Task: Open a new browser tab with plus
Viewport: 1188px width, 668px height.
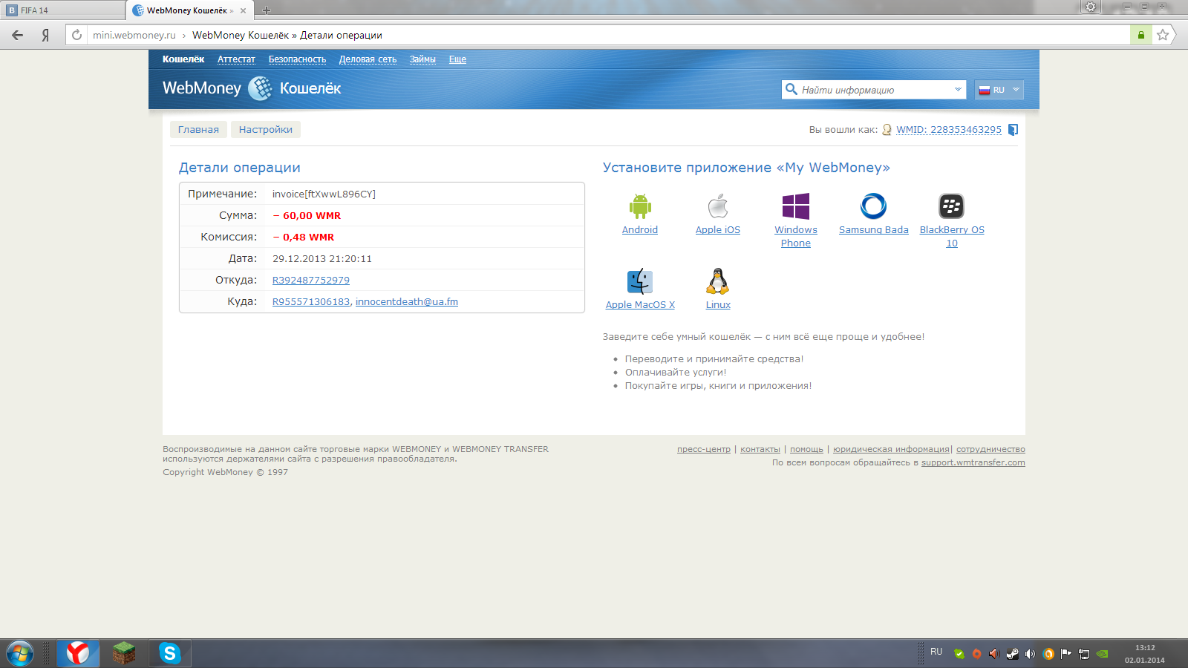Action: (x=267, y=10)
